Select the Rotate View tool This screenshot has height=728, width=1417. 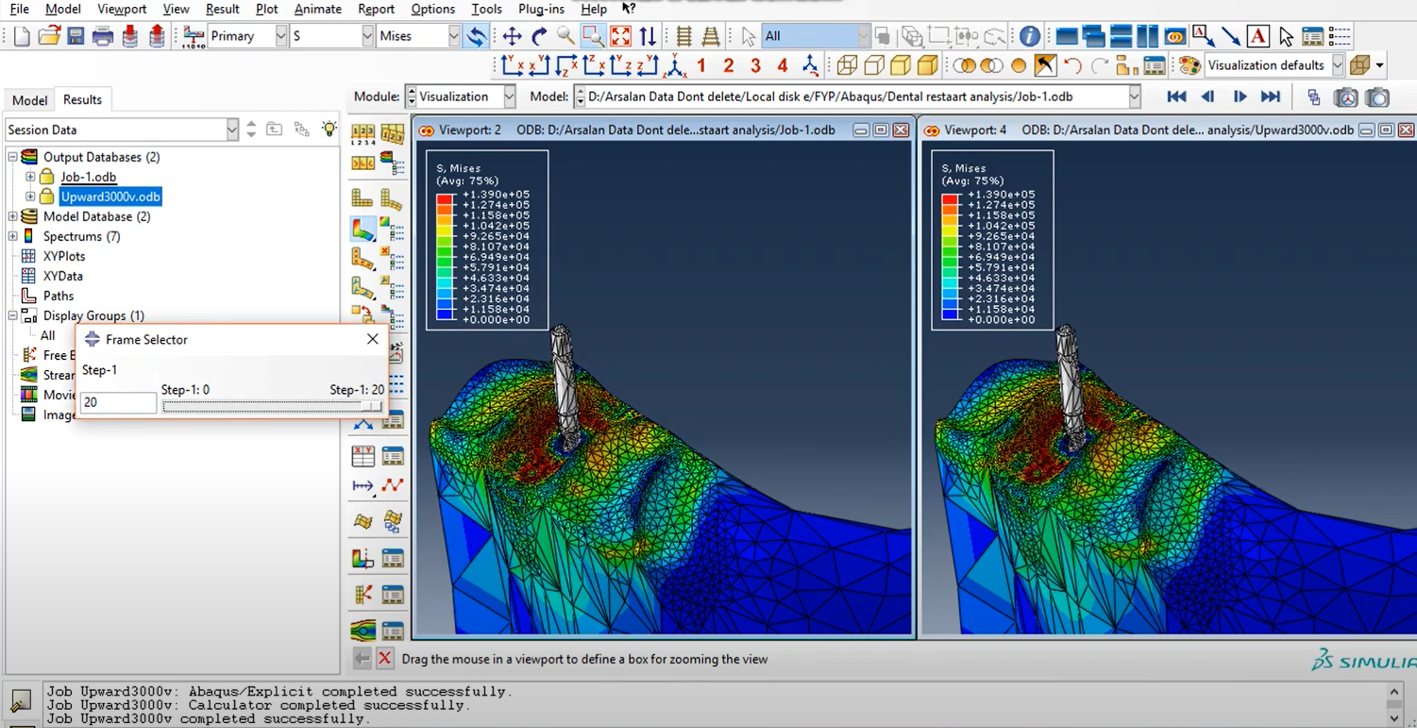(x=539, y=36)
